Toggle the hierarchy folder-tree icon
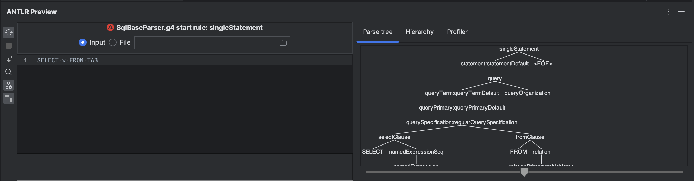 [x=9, y=98]
